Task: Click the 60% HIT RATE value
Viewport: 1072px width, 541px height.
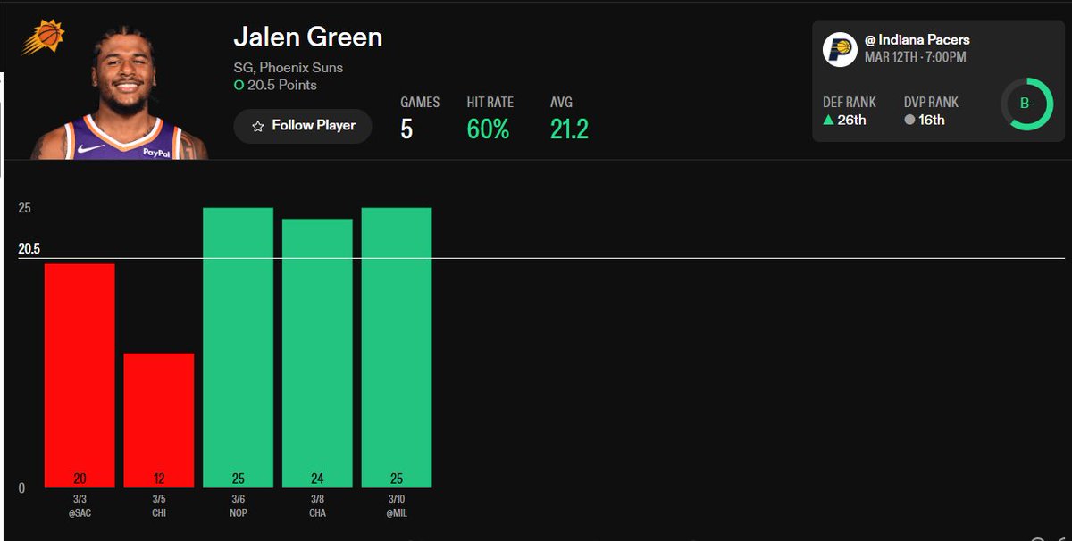Action: [x=488, y=129]
